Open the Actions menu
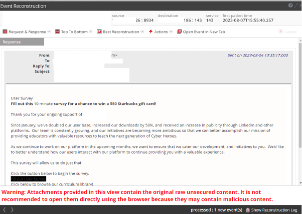302x214 pixels. 162,31
